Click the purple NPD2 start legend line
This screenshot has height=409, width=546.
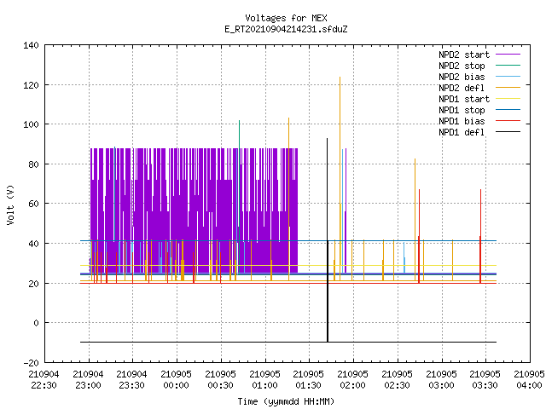click(x=508, y=55)
